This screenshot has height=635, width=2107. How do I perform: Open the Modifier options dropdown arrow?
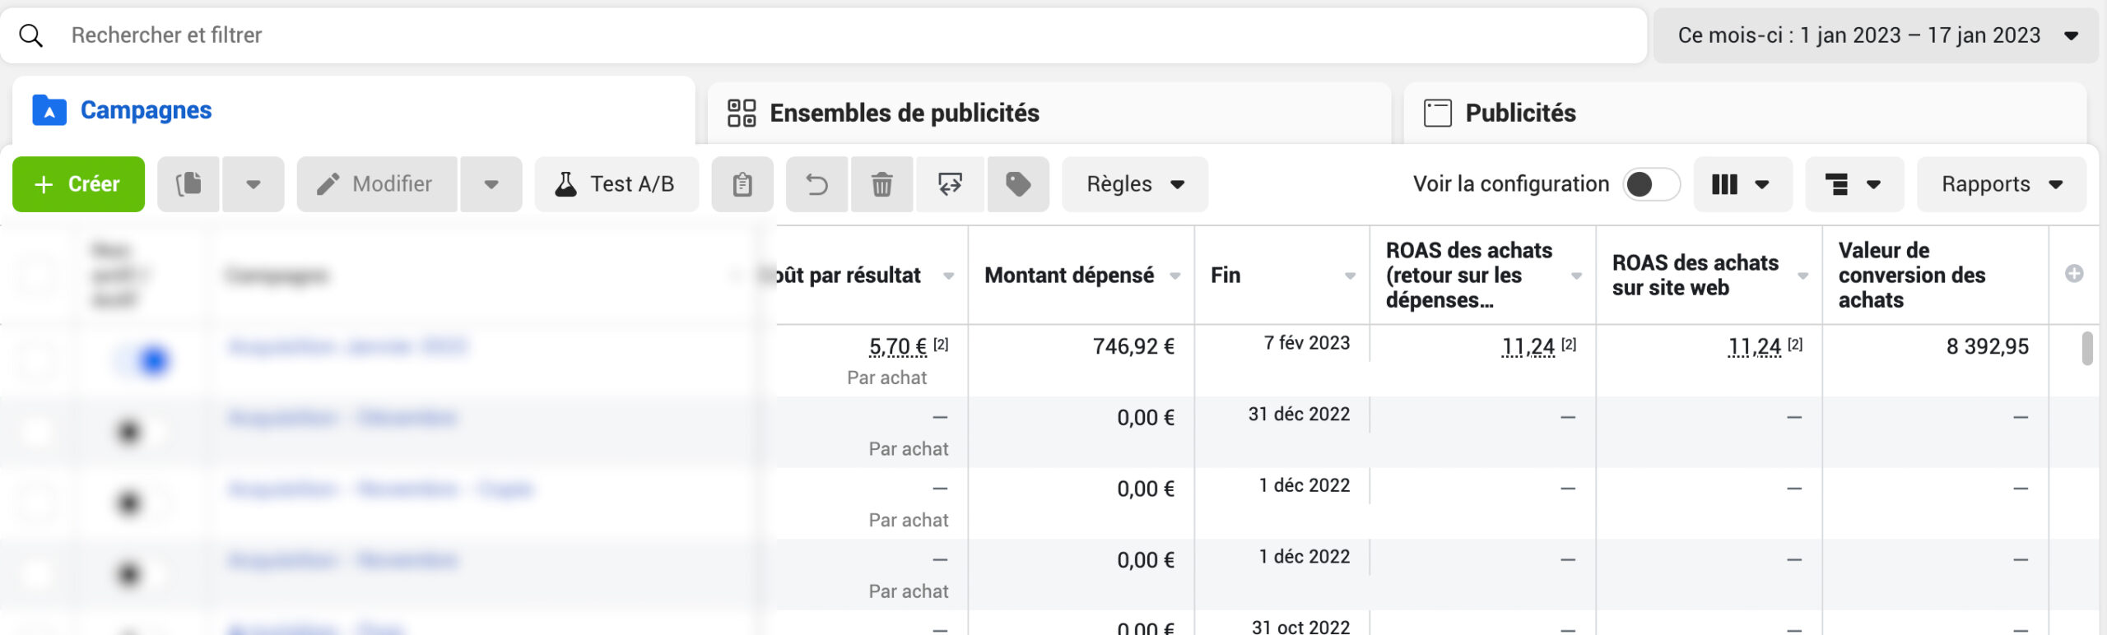(x=491, y=184)
